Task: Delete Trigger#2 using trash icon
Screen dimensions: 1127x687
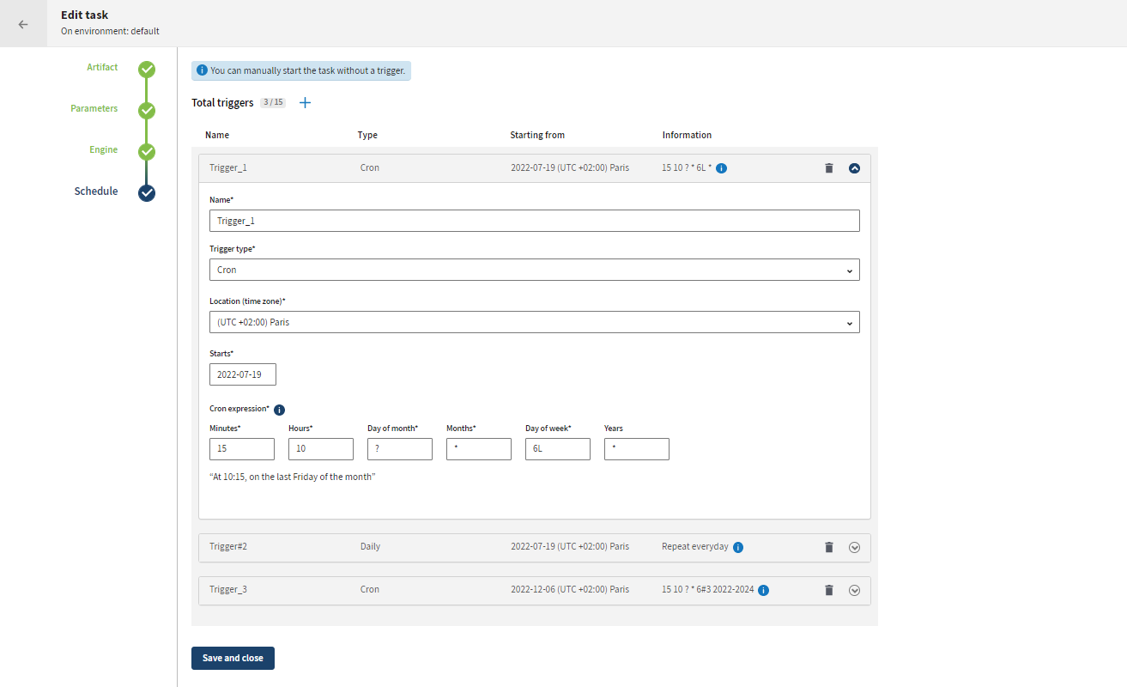Action: click(x=828, y=547)
